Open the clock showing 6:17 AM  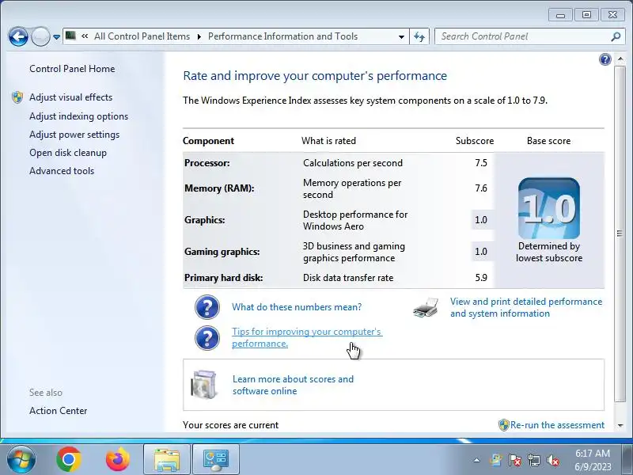pos(593,460)
